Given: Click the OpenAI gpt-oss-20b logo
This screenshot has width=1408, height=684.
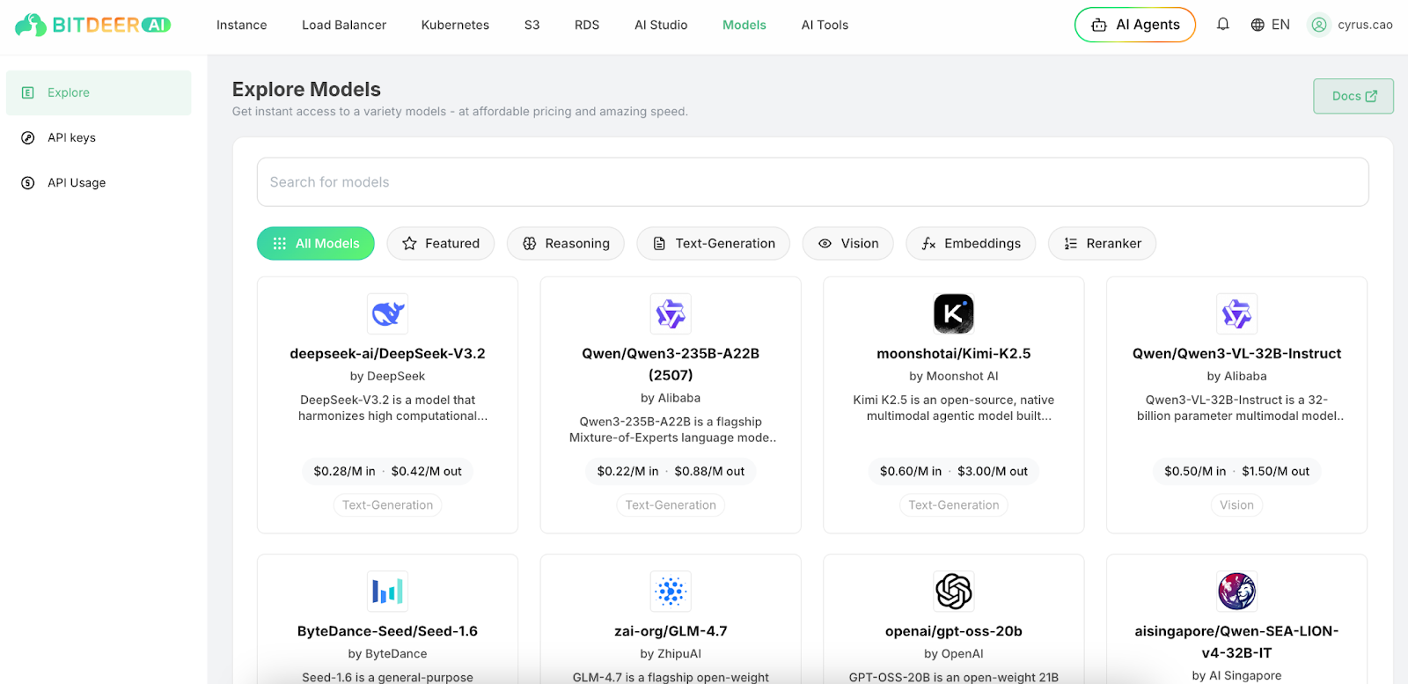Looking at the screenshot, I should point(954,591).
